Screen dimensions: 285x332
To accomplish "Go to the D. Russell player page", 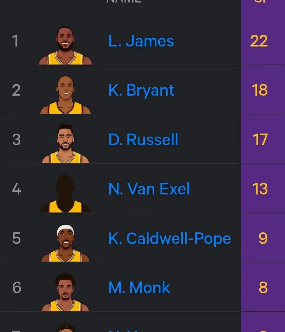I will click(143, 140).
